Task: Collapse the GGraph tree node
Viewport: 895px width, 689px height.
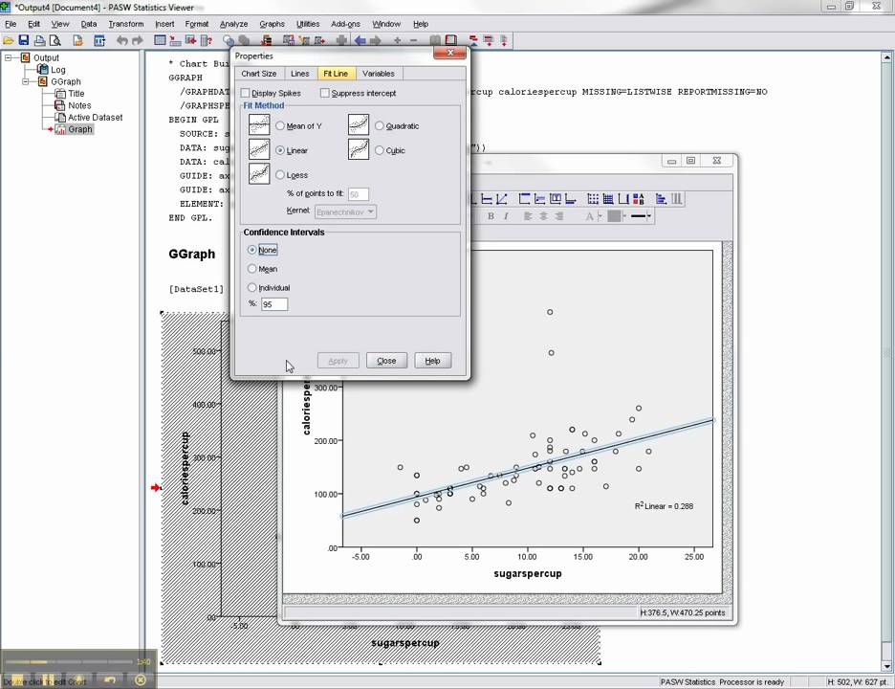Action: [x=26, y=81]
